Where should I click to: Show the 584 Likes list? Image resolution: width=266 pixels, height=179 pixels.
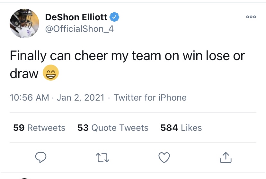coord(181,128)
